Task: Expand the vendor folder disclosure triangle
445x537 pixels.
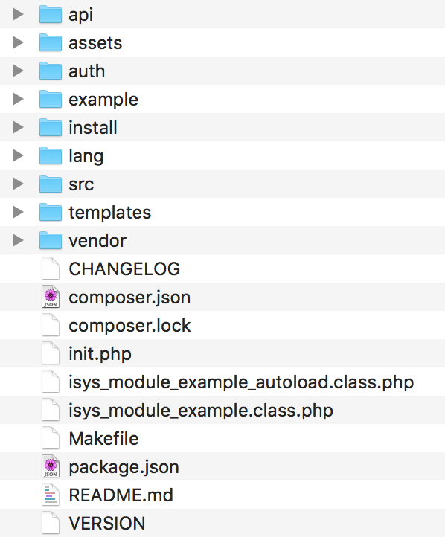Action: click(18, 240)
